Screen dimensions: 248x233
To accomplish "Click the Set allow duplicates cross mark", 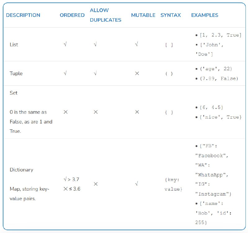I will [95, 112].
